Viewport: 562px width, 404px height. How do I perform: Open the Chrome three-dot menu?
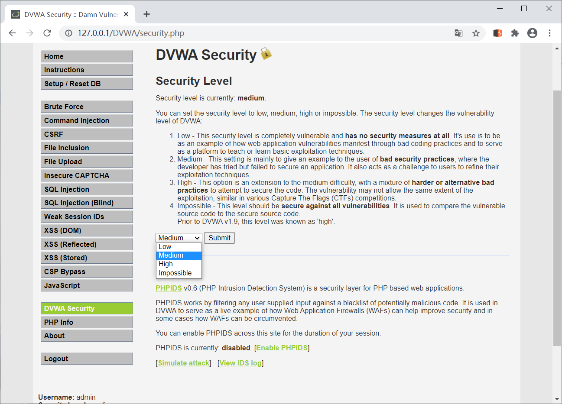549,33
